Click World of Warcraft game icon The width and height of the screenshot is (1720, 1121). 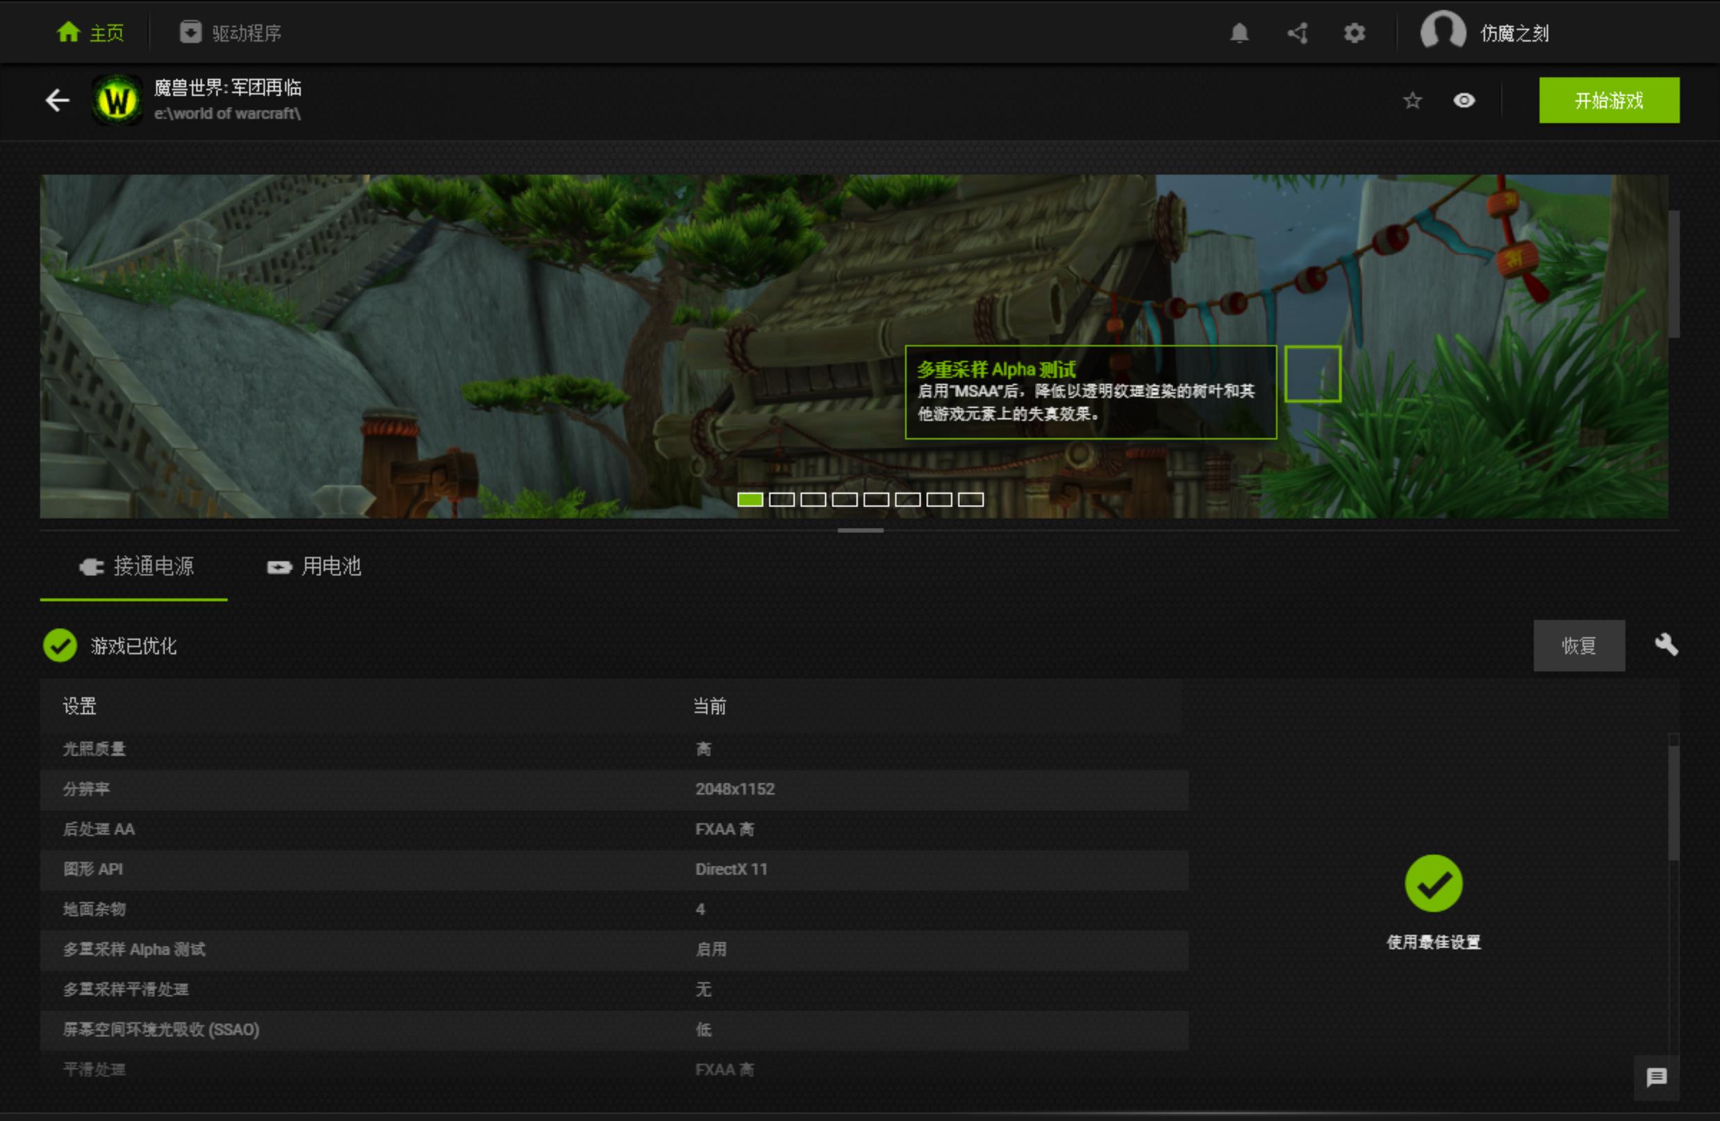tap(118, 101)
